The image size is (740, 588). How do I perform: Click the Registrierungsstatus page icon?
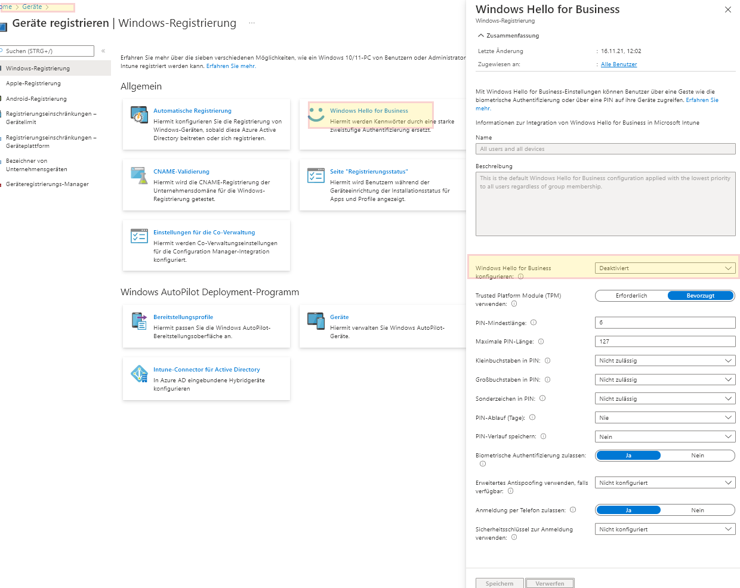pyautogui.click(x=316, y=175)
